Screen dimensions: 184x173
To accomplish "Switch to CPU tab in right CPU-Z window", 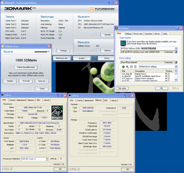I will tap(72, 101).
